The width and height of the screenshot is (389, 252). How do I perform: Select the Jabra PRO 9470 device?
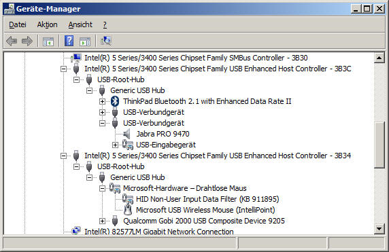pos(163,134)
